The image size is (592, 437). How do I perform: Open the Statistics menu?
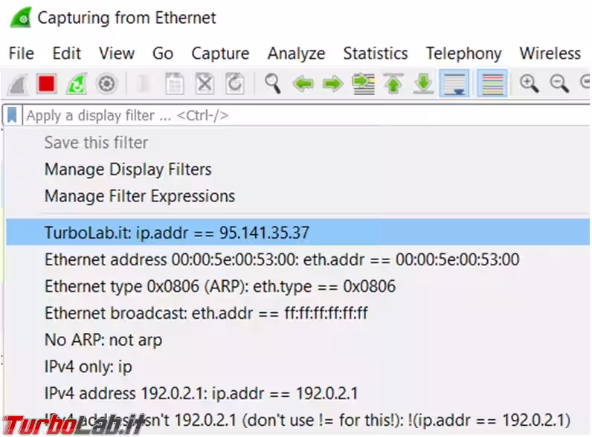coord(375,54)
